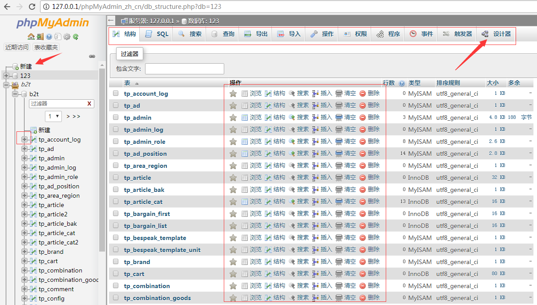Viewport: 537px width, 305px height.
Task: Empty tp_cart using the 清空 shredder icon
Action: 339,274
